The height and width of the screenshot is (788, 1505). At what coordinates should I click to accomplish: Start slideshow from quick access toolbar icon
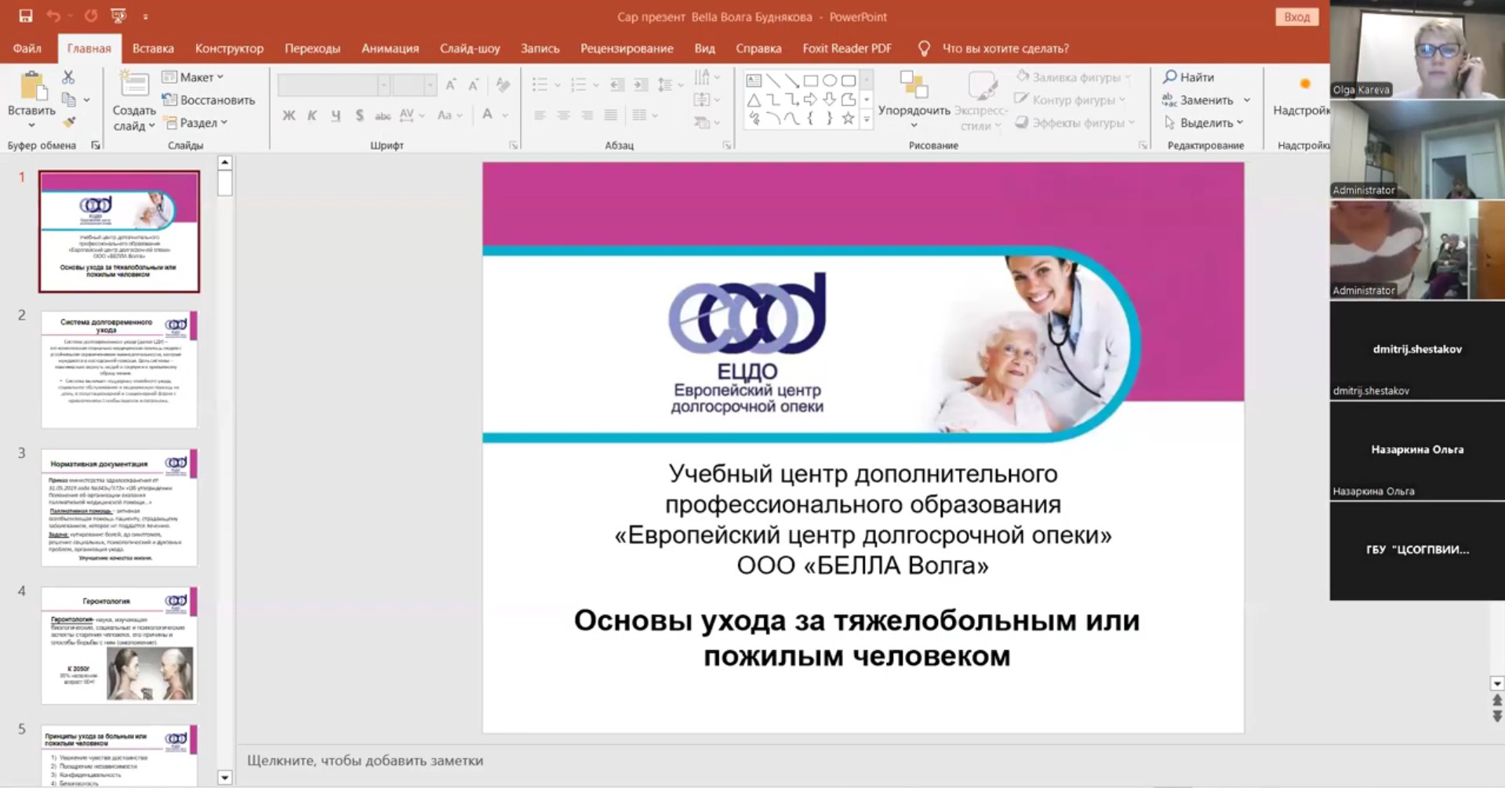tap(118, 16)
